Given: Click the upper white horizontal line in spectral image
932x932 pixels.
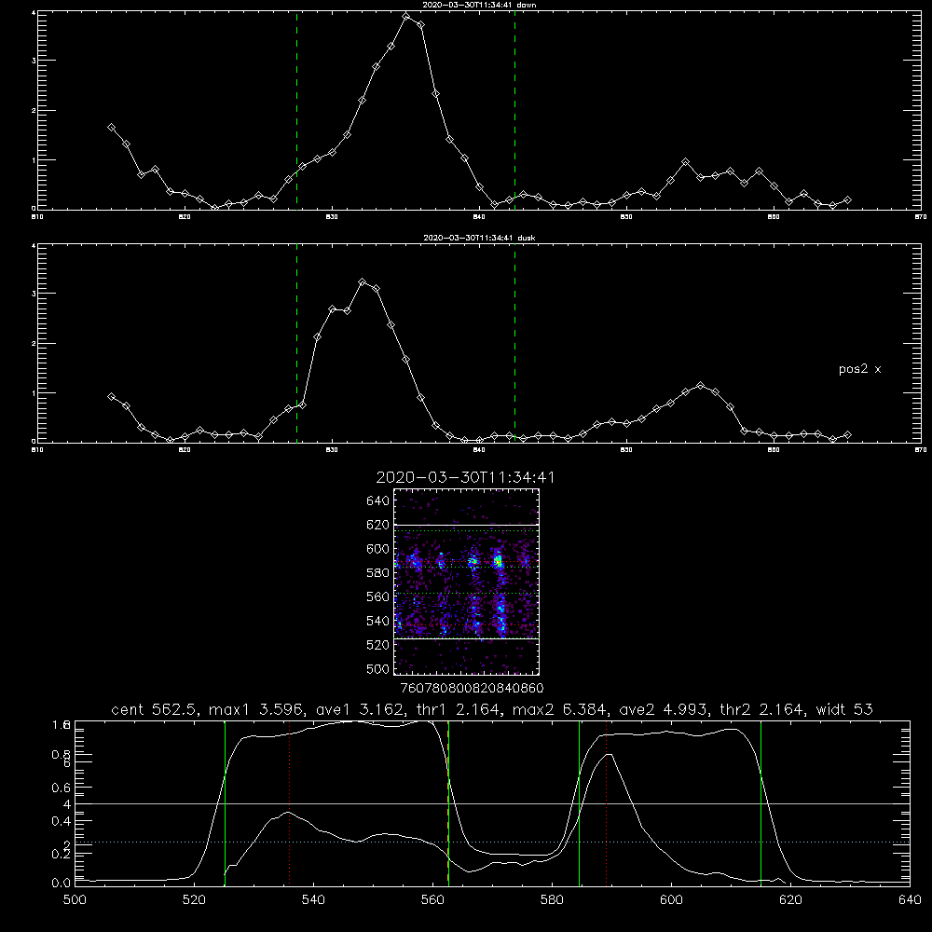Looking at the screenshot, I should pos(466,525).
